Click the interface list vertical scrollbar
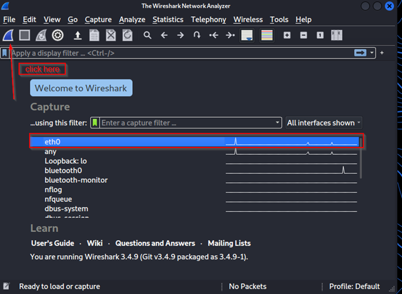 click(x=361, y=158)
